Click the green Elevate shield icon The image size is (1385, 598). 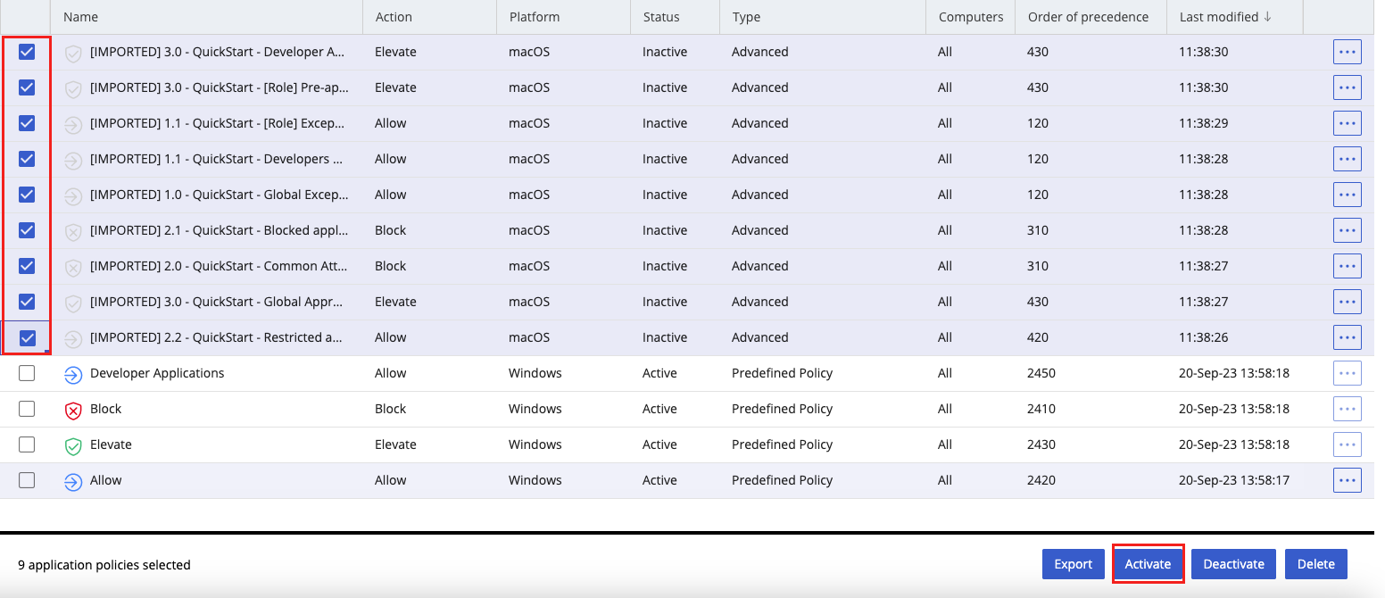(x=74, y=444)
